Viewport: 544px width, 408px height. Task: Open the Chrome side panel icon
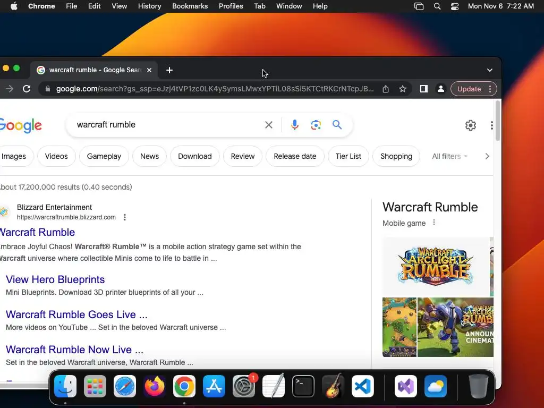click(x=423, y=89)
